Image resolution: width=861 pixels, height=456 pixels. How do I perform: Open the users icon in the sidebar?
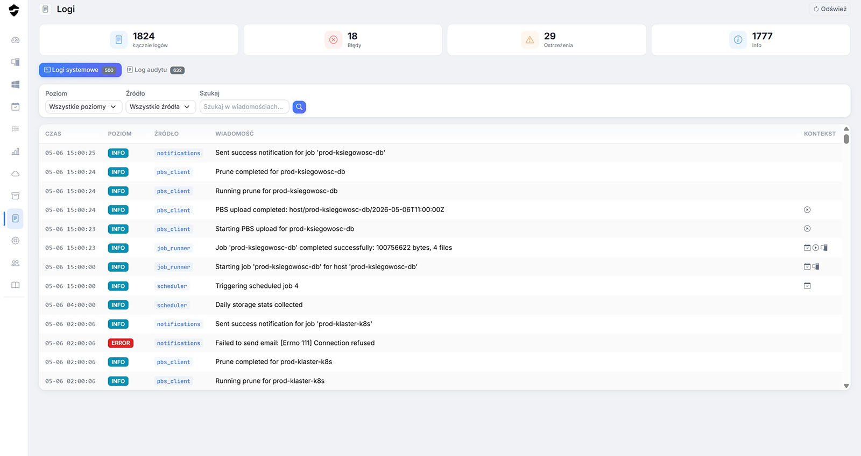point(16,263)
